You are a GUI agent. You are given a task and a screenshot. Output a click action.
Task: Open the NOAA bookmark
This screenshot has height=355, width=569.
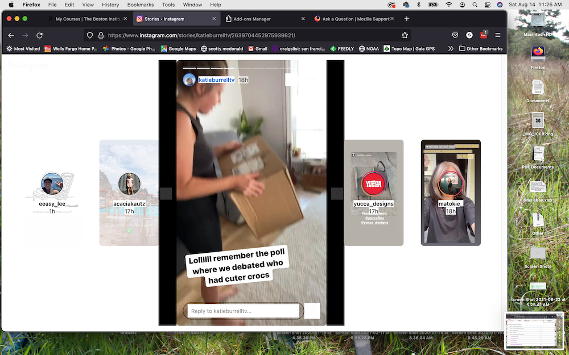[369, 48]
